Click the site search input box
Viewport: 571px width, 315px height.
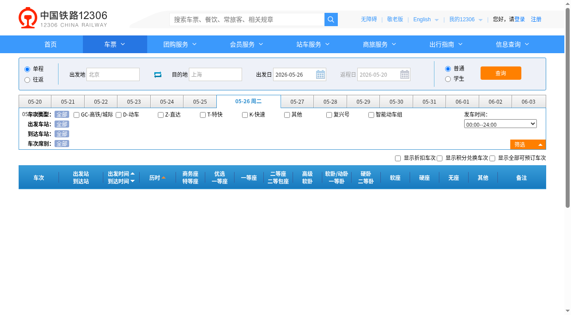(247, 19)
